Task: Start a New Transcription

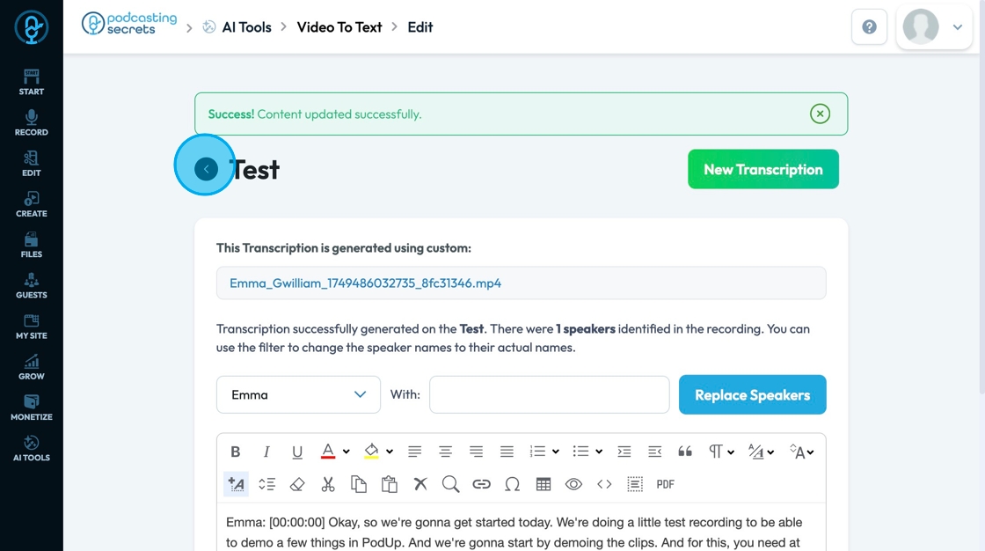Action: pyautogui.click(x=763, y=169)
